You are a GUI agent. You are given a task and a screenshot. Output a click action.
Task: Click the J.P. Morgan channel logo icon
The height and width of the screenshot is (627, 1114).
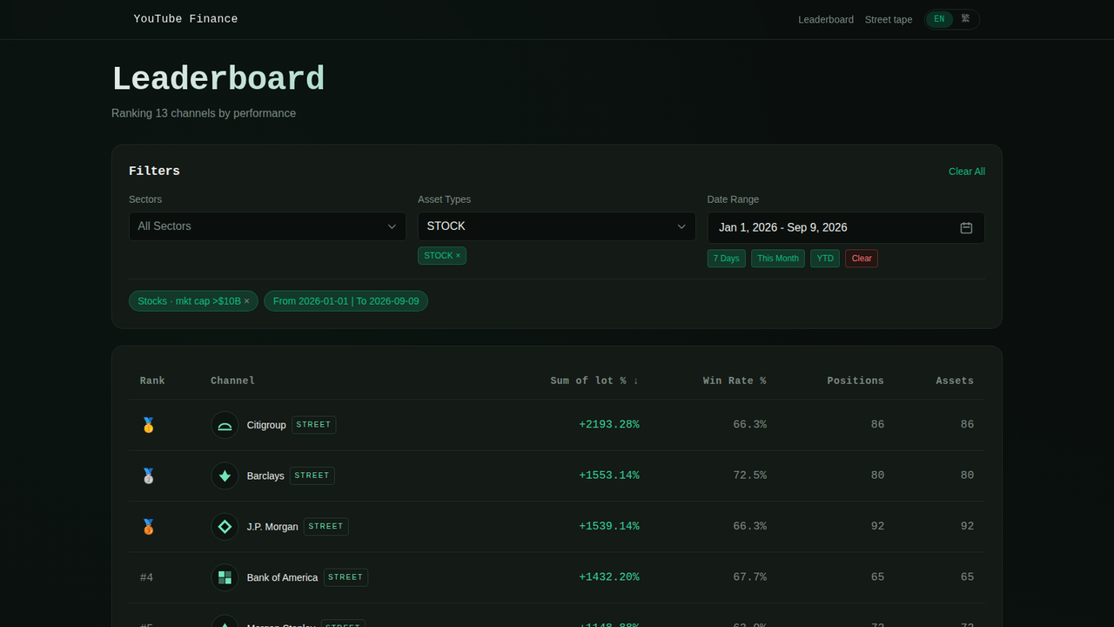pyautogui.click(x=225, y=527)
